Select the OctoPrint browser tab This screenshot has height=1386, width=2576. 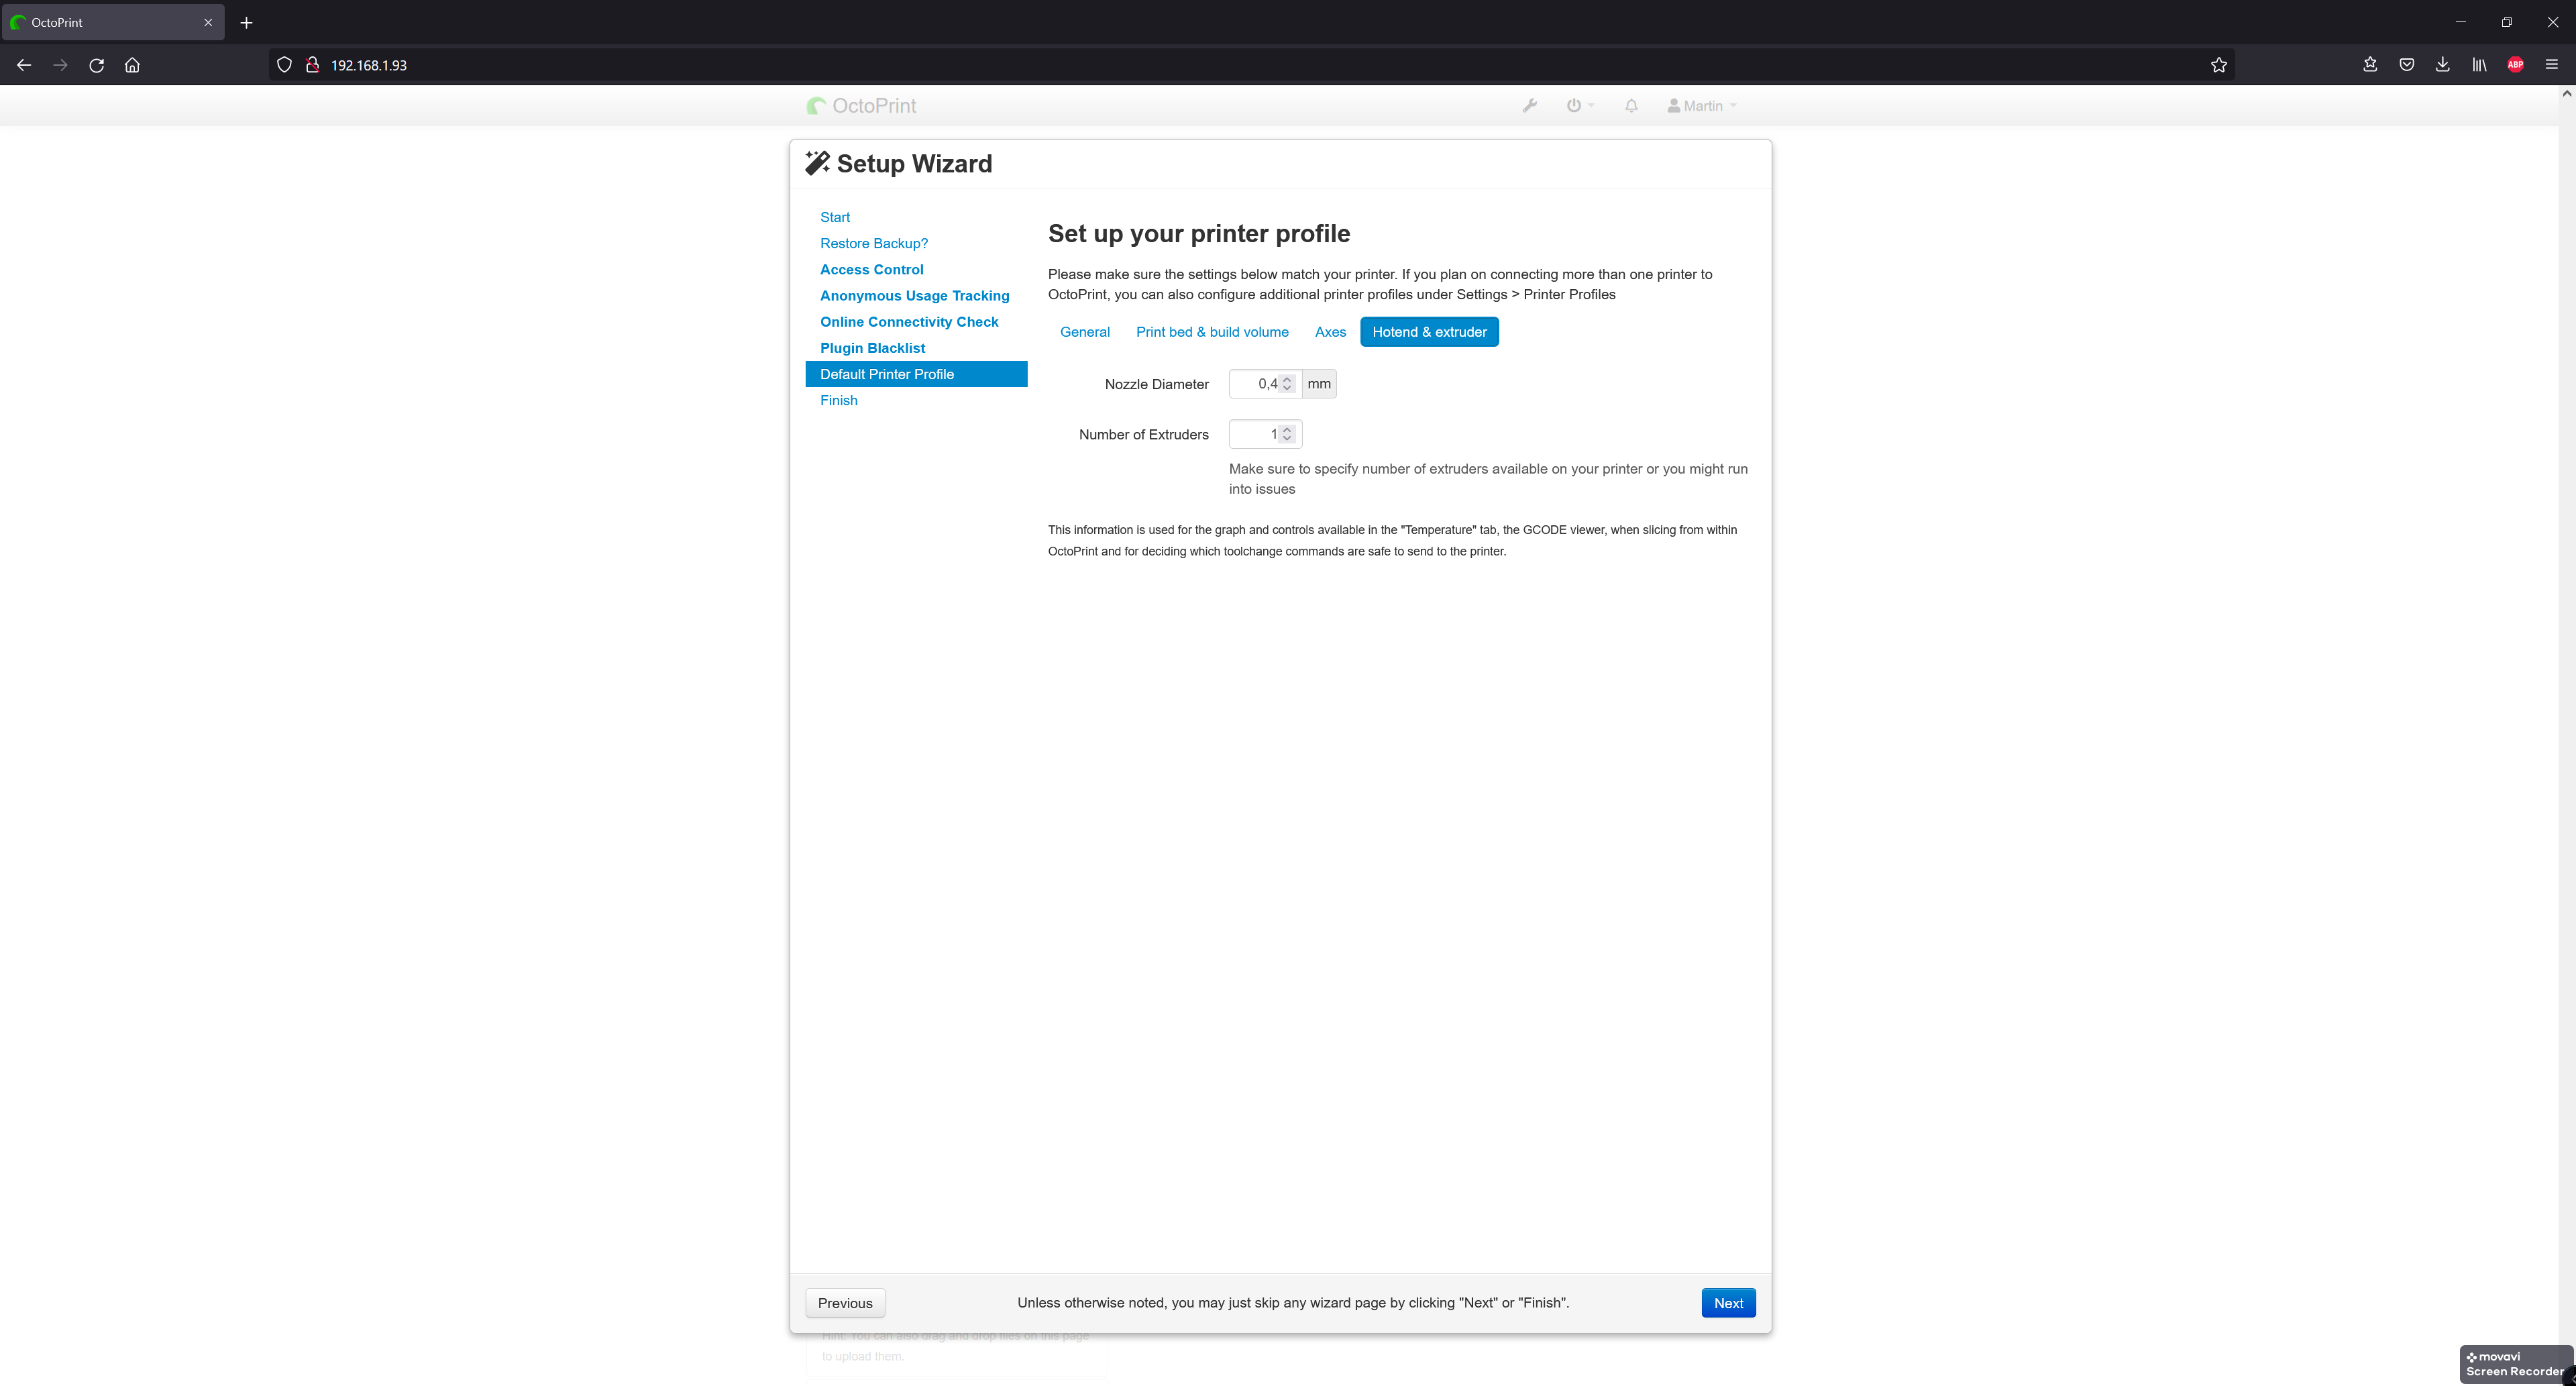pyautogui.click(x=112, y=22)
